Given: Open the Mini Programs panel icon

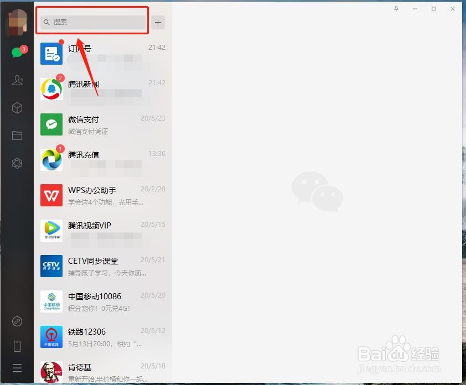Looking at the screenshot, I should (17, 321).
